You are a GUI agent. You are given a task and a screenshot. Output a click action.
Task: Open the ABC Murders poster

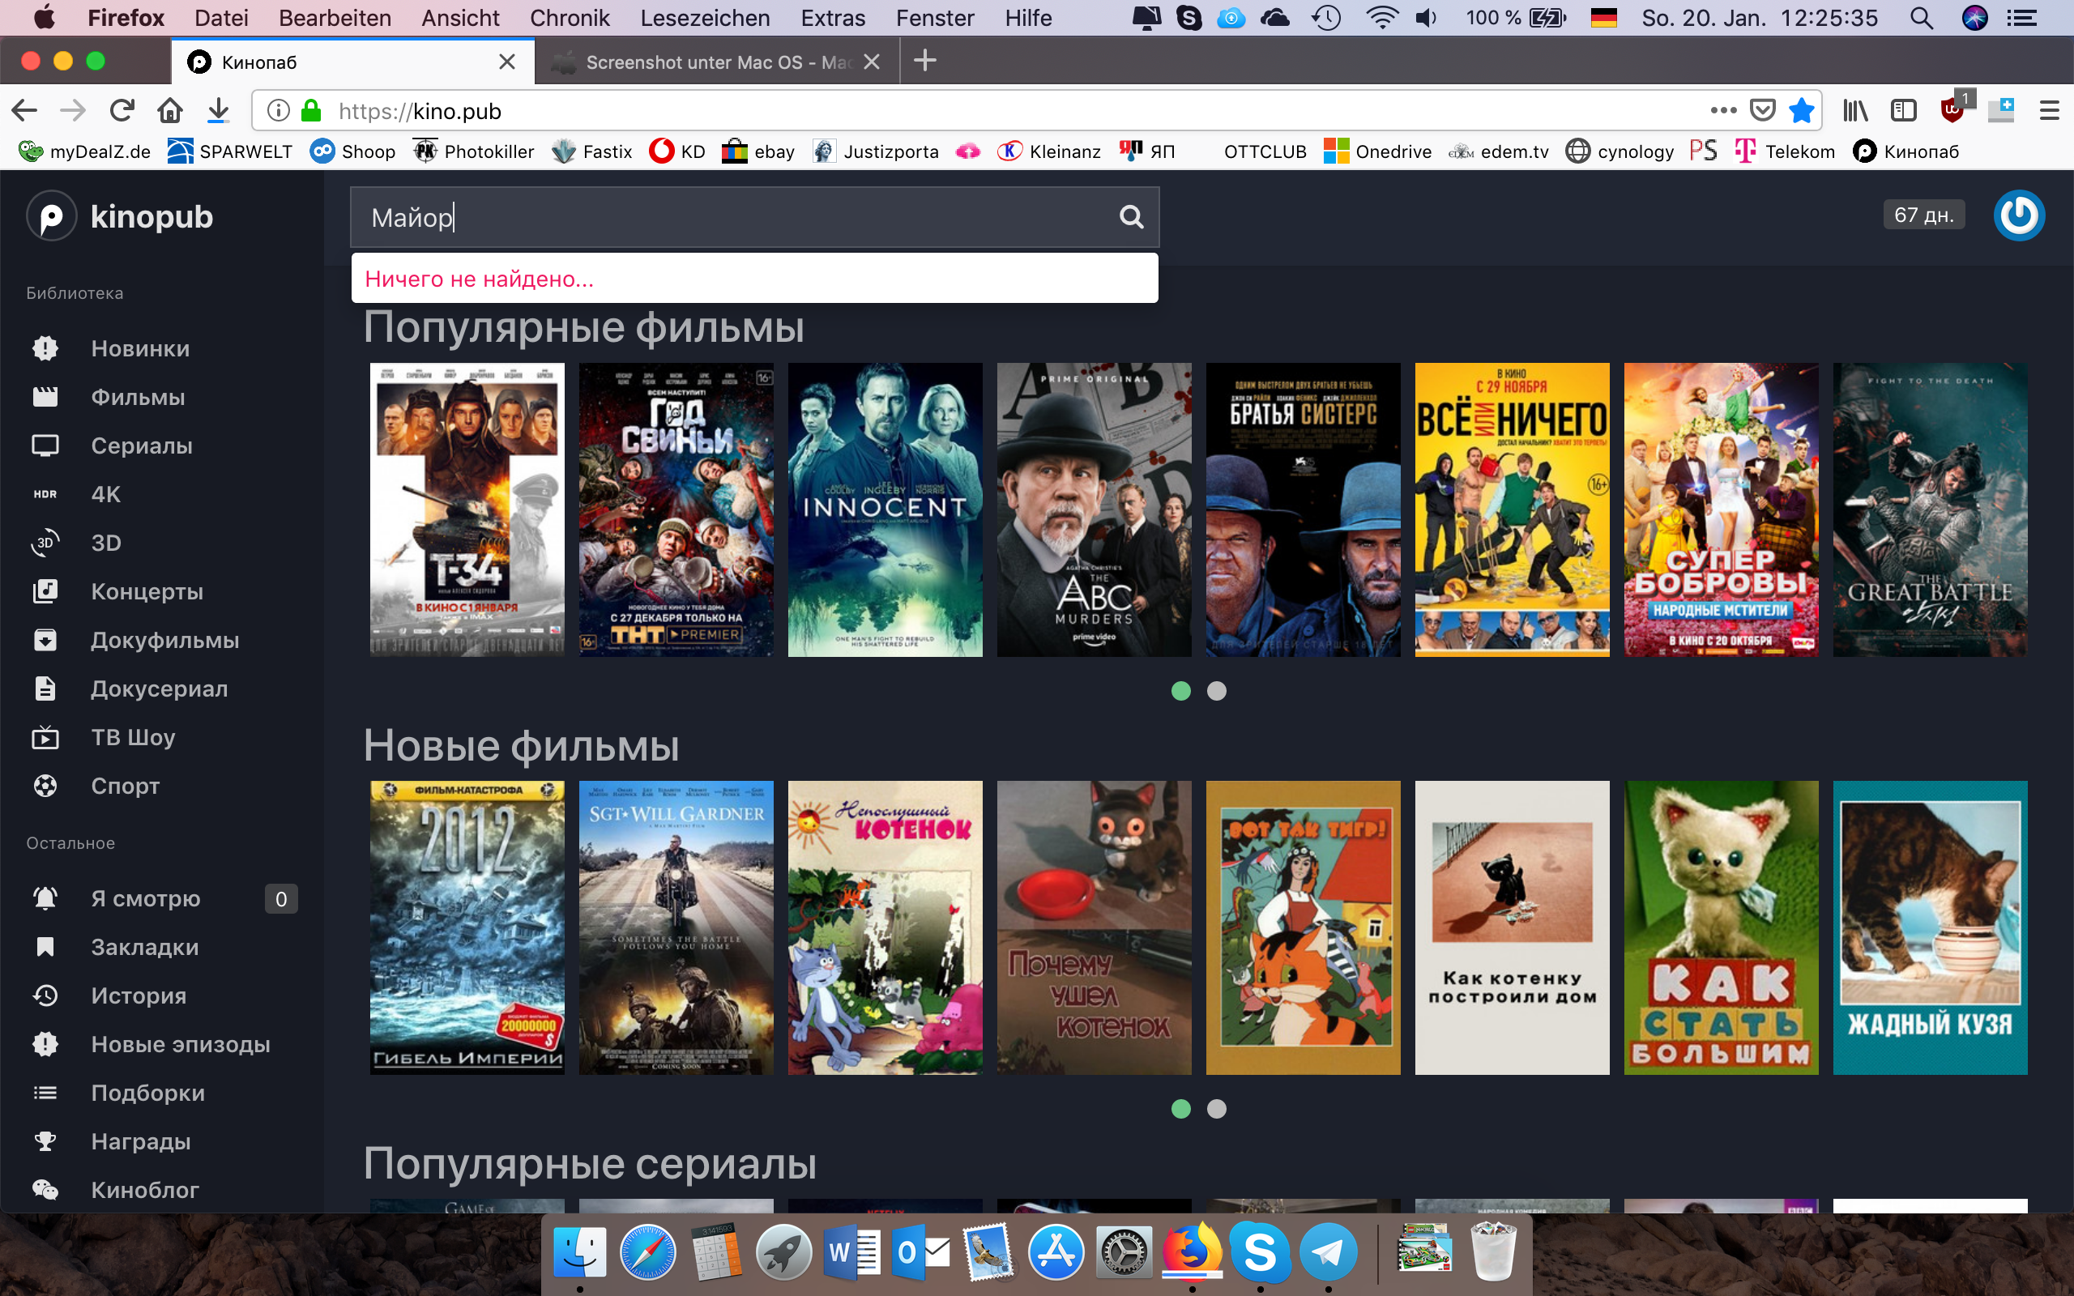pos(1094,509)
